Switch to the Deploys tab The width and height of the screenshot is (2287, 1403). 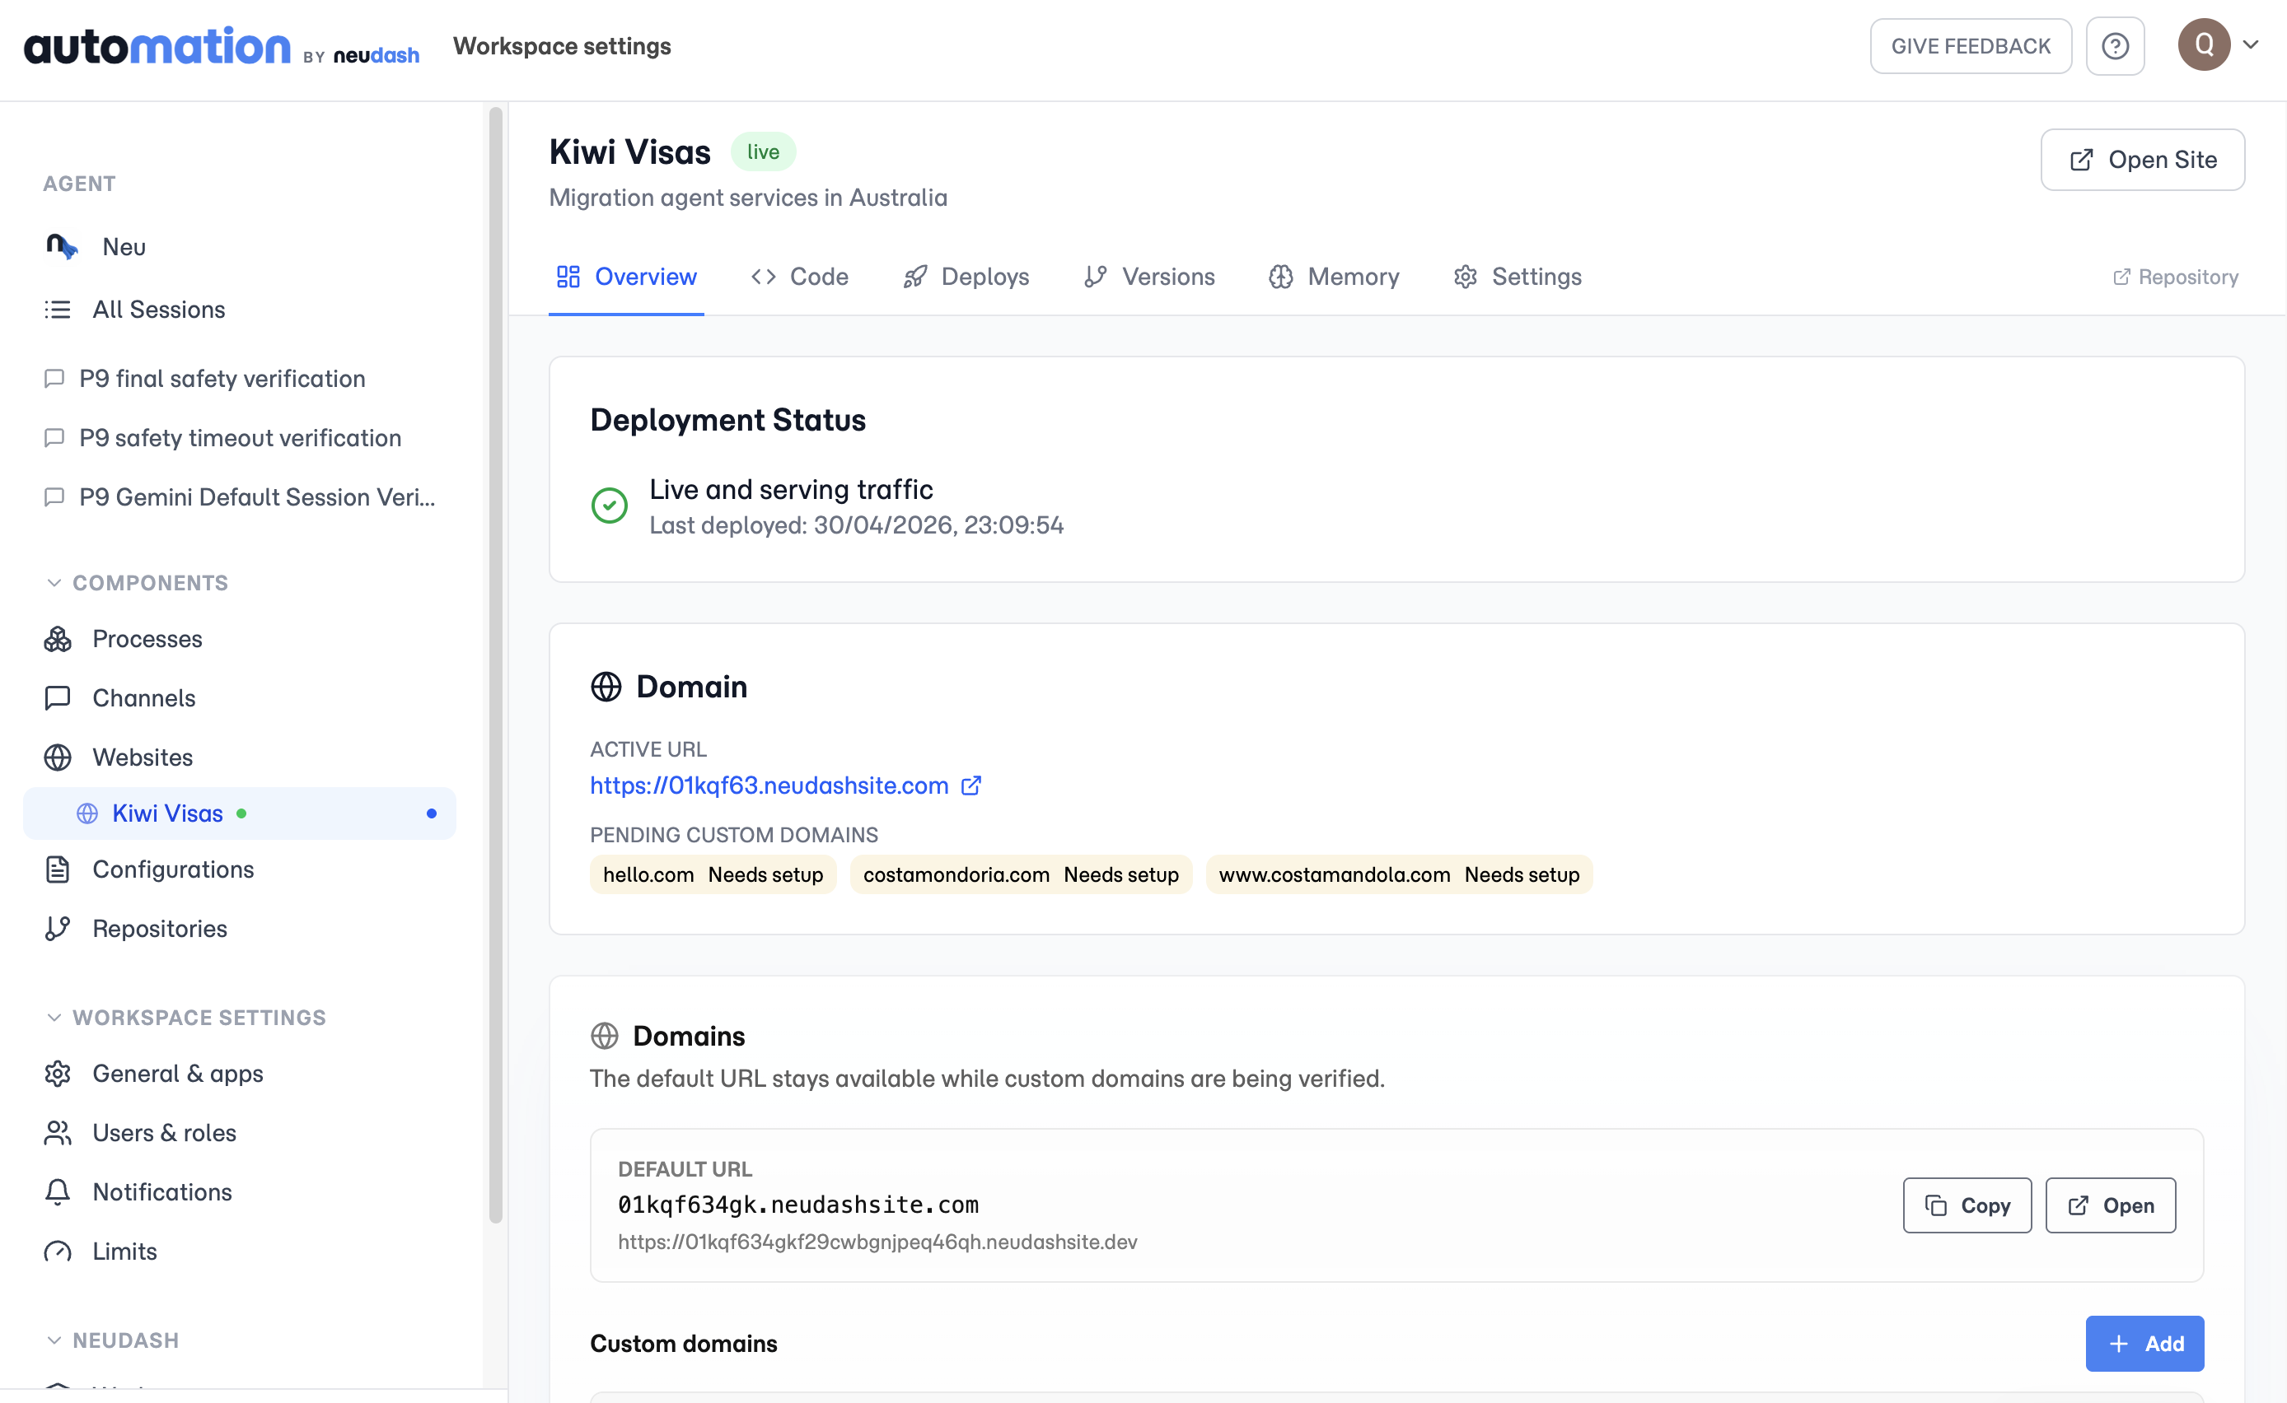966,277
